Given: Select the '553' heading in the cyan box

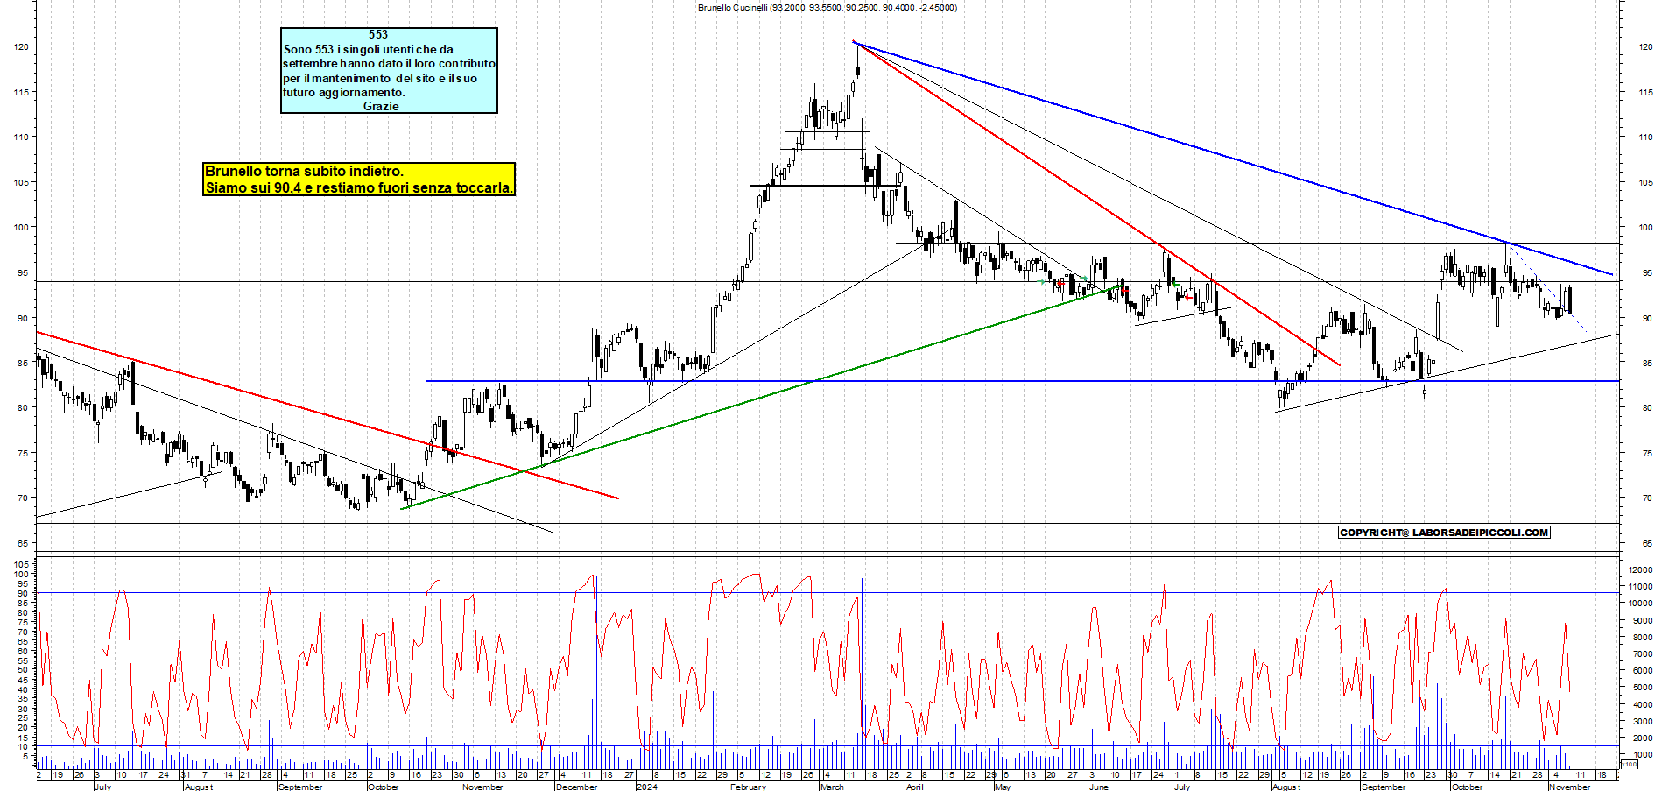Looking at the screenshot, I should [378, 34].
